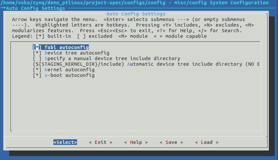Toggle the kernel autoconfig checkbox
The width and height of the screenshot is (278, 160).
pos(37,70)
